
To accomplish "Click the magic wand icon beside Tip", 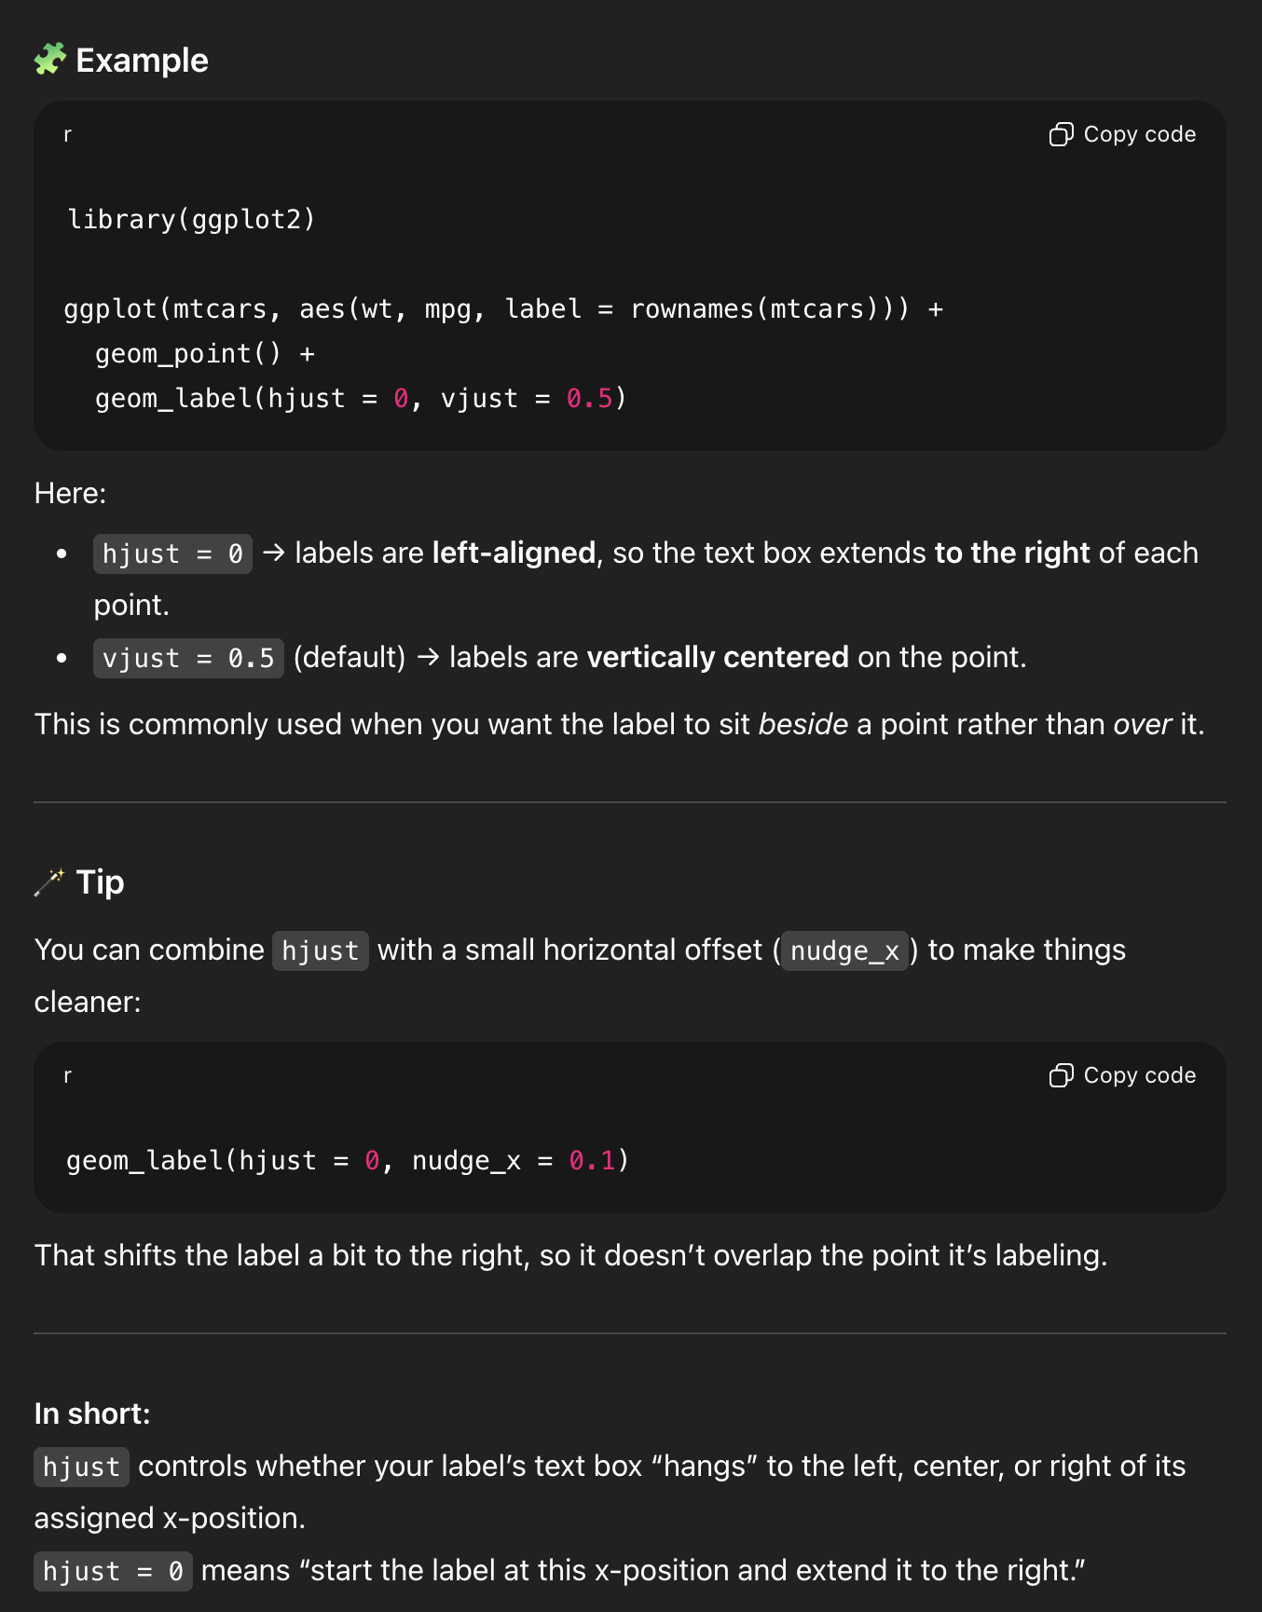I will (x=49, y=881).
